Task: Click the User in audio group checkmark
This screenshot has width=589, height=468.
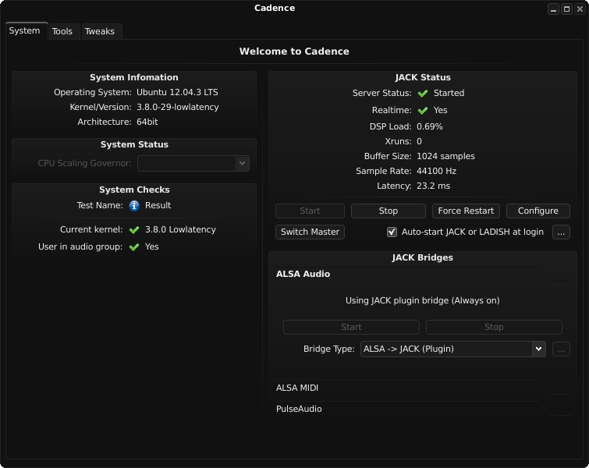Action: tap(134, 247)
